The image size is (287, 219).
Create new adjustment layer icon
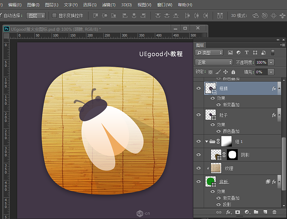[247, 212]
